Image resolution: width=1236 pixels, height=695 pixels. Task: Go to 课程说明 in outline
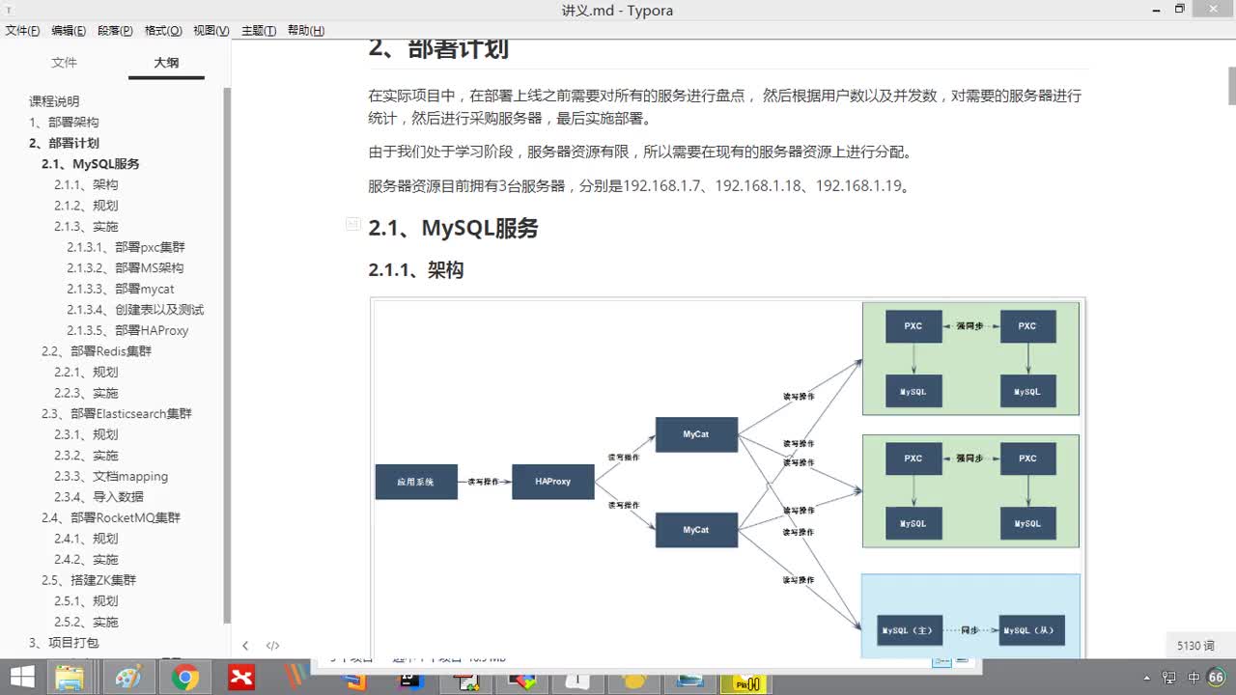(54, 101)
